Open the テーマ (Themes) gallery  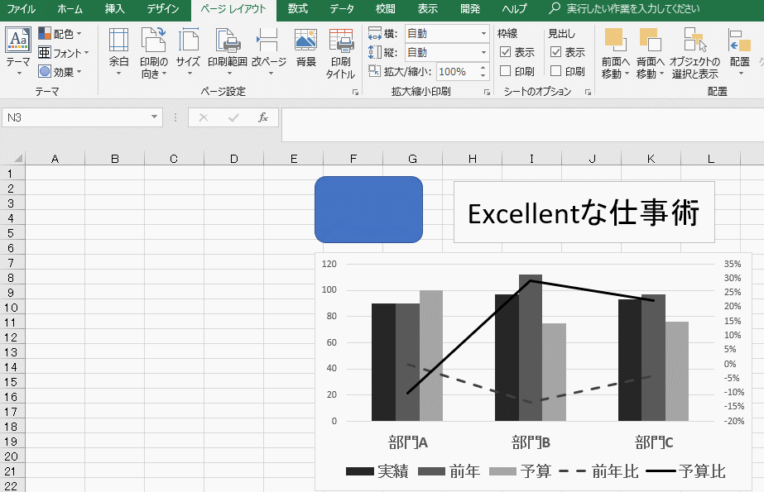[x=17, y=50]
